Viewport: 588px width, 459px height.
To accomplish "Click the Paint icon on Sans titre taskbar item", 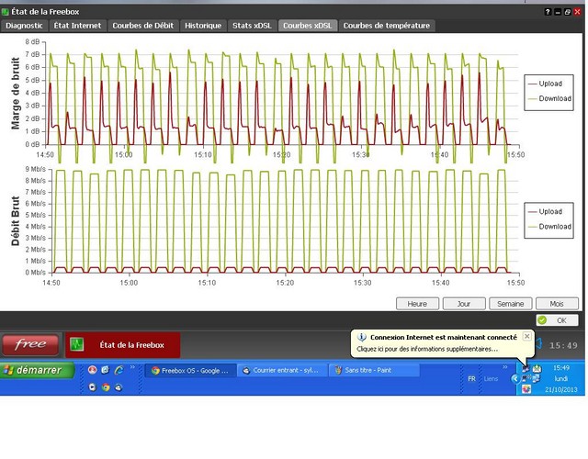I will (x=338, y=371).
